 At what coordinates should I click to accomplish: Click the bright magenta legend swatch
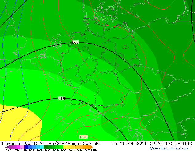tap(18, 147)
